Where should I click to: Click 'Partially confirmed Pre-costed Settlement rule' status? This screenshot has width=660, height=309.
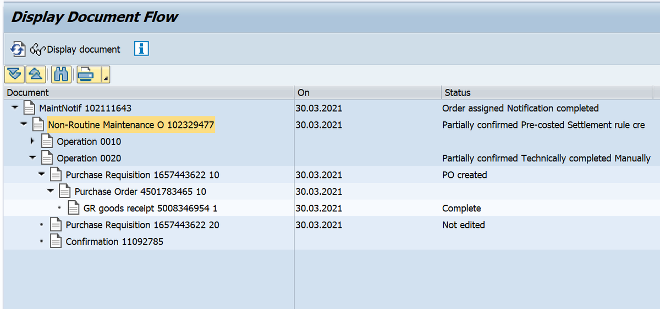click(543, 125)
